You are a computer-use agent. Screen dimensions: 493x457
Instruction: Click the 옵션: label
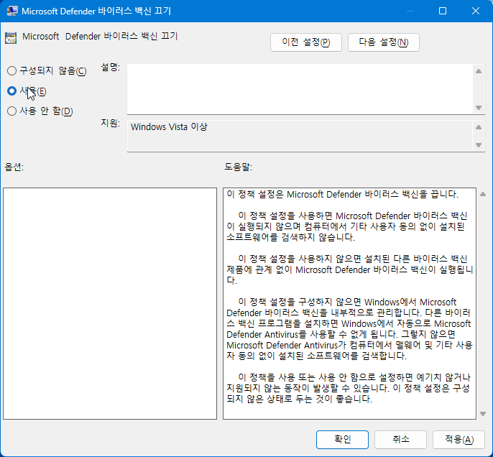tap(14, 167)
